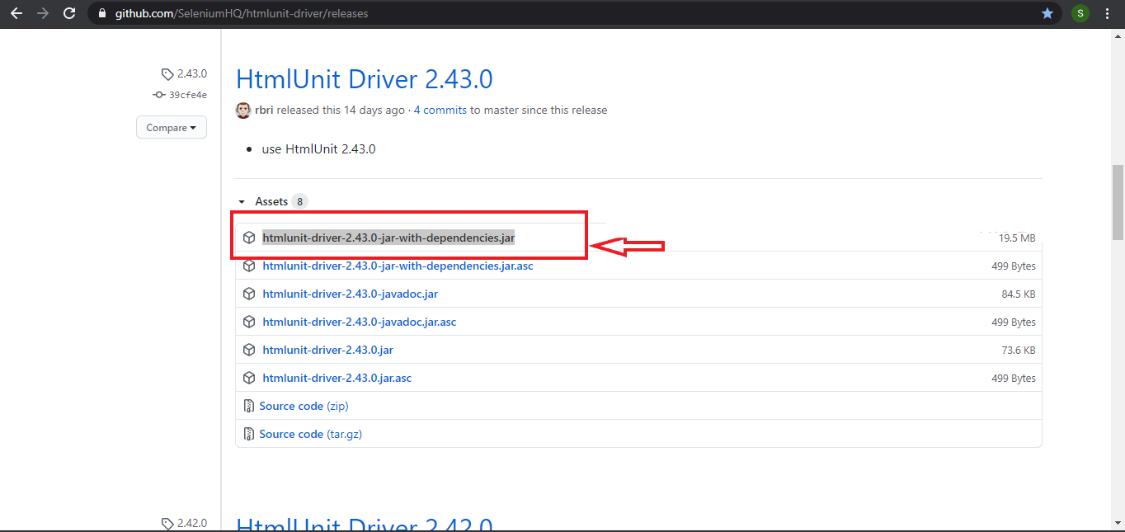Bookmark this page with the star icon

[1047, 13]
